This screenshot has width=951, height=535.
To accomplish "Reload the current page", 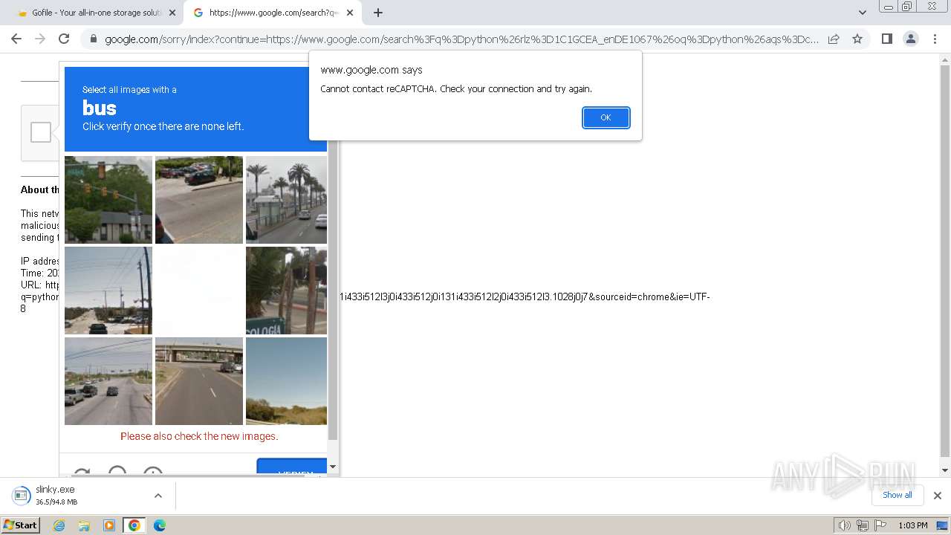I will (x=64, y=39).
